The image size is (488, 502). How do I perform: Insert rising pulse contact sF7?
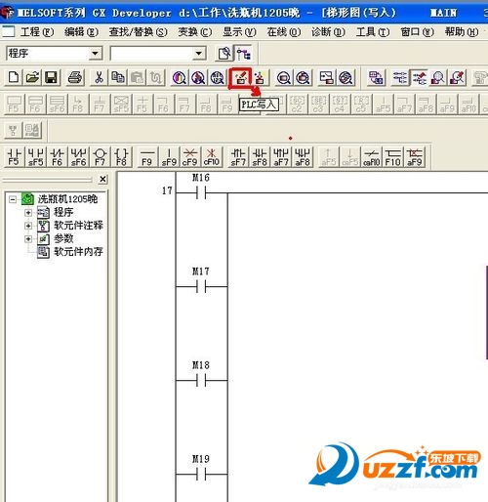[238, 156]
